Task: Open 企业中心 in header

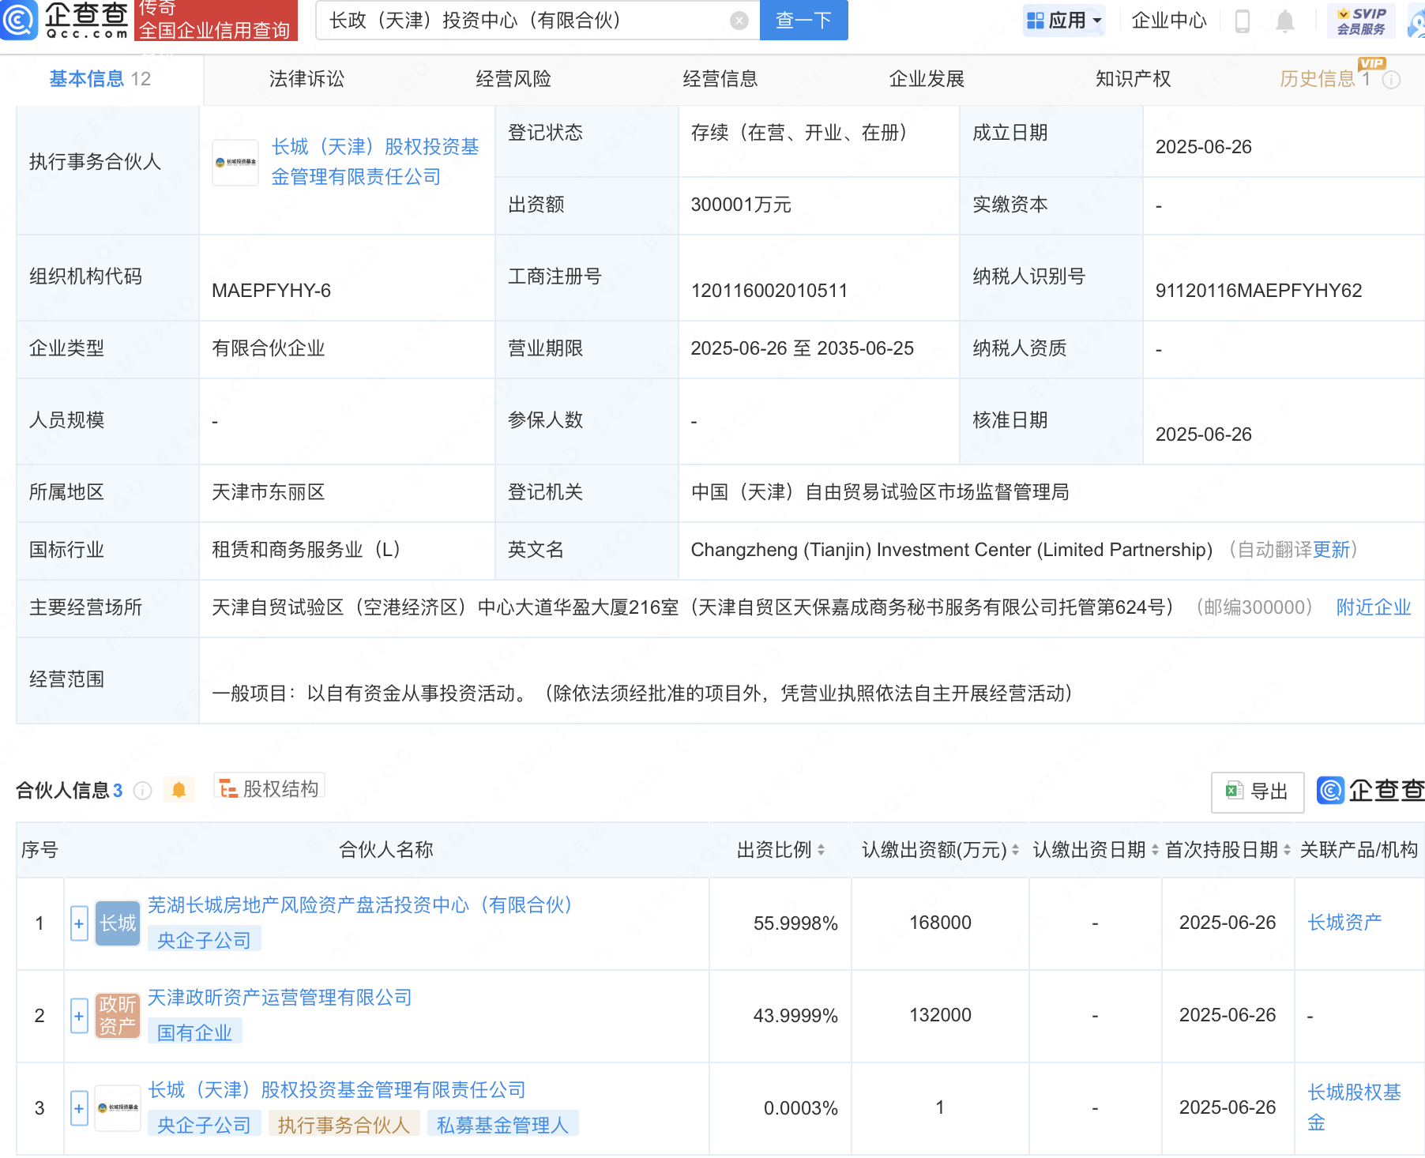Action: tap(1169, 21)
